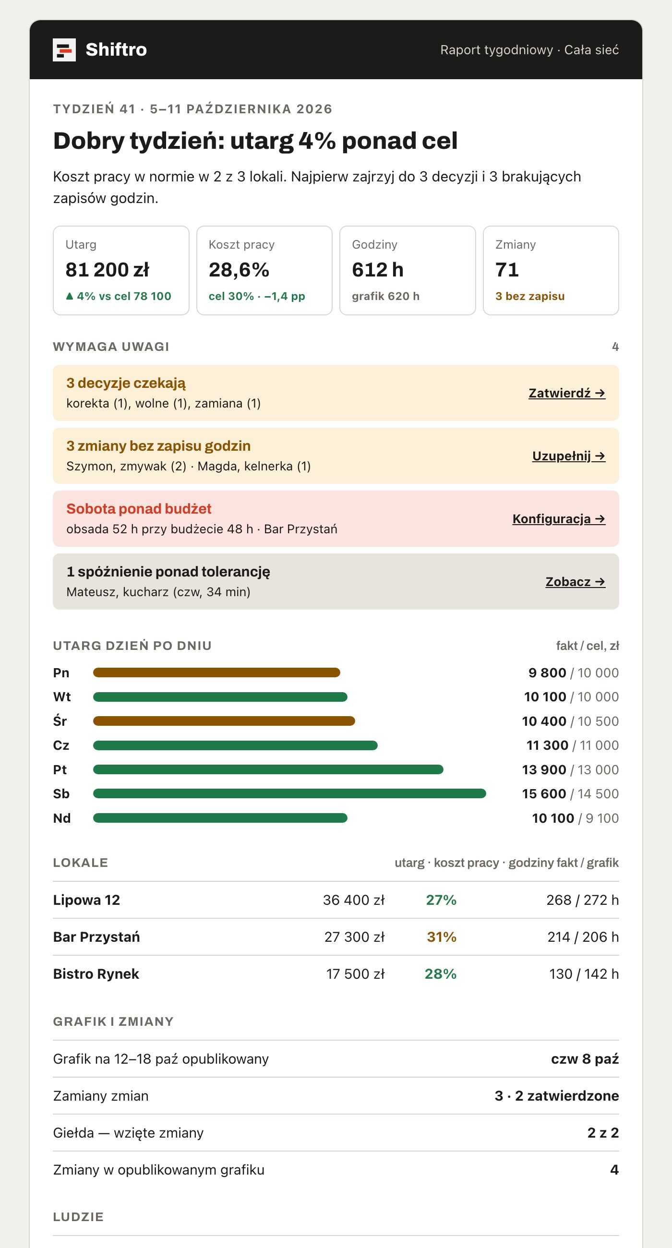Viewport: 672px width, 1248px height.
Task: Click the '4% vs cel 78 100' indicator
Action: click(118, 296)
